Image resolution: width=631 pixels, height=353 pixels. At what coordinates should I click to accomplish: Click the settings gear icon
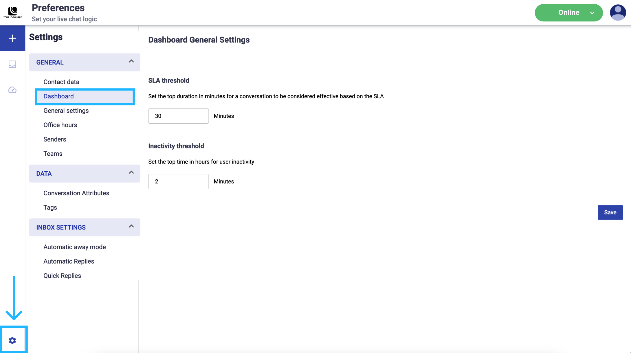(x=12, y=340)
